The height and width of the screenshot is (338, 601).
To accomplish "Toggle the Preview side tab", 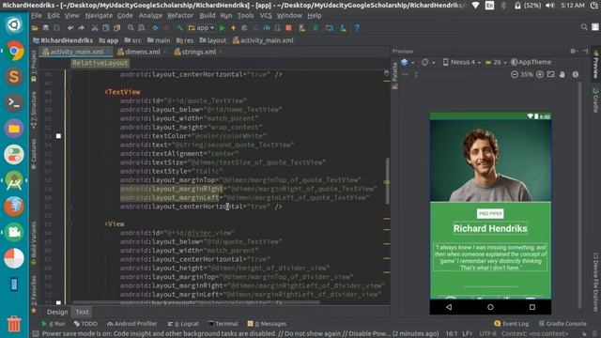I will pyautogui.click(x=595, y=65).
